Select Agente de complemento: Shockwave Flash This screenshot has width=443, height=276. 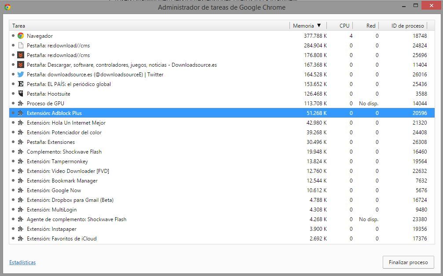tap(222, 219)
